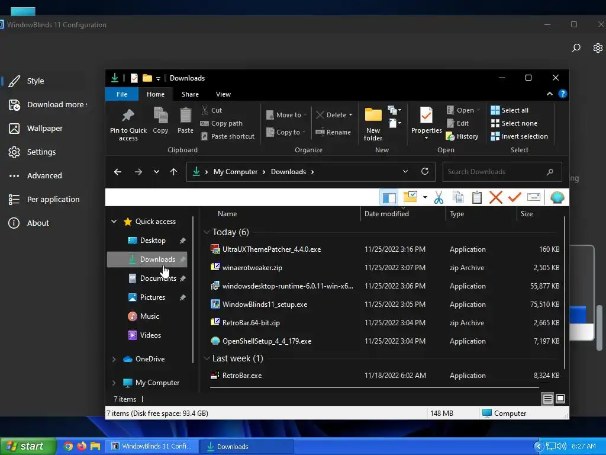Click the Paste ribbon icon

click(185, 116)
